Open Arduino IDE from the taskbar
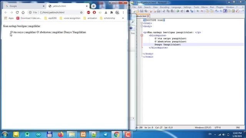The width and height of the screenshot is (246, 138). (38, 135)
